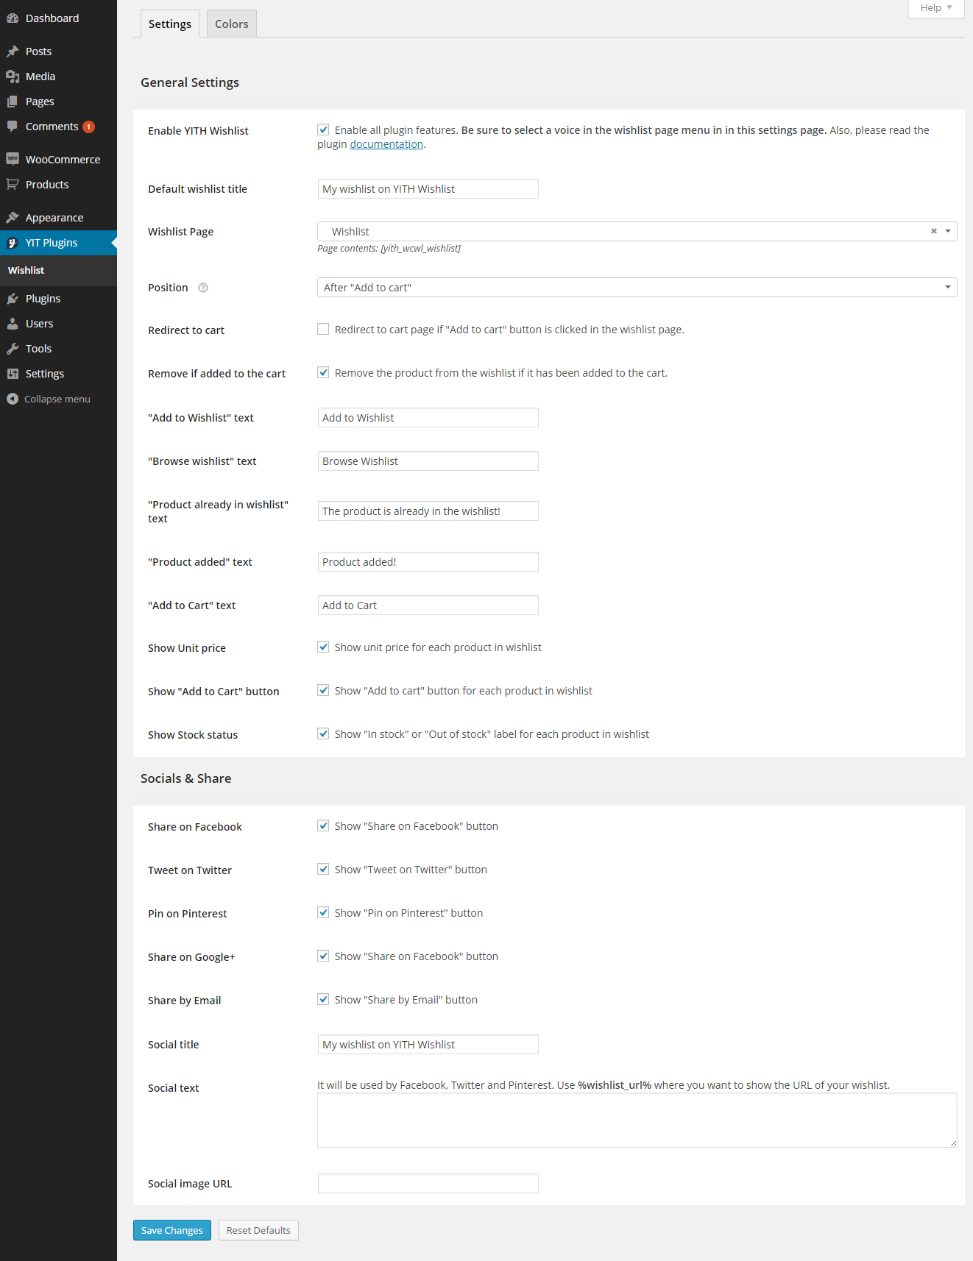The width and height of the screenshot is (973, 1261).
Task: Expand the Help panel at top right
Action: coord(935,8)
